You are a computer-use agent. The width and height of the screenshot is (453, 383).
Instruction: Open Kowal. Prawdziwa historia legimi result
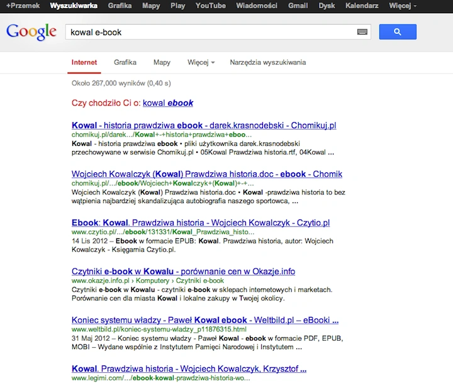click(189, 369)
